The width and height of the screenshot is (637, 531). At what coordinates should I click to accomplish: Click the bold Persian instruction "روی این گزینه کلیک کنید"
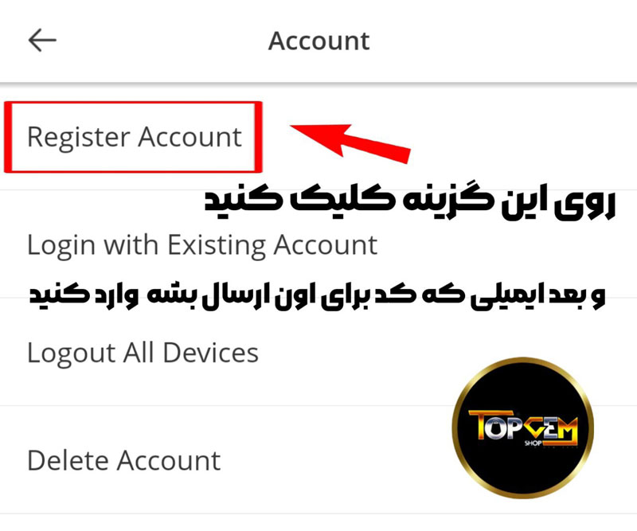[410, 201]
